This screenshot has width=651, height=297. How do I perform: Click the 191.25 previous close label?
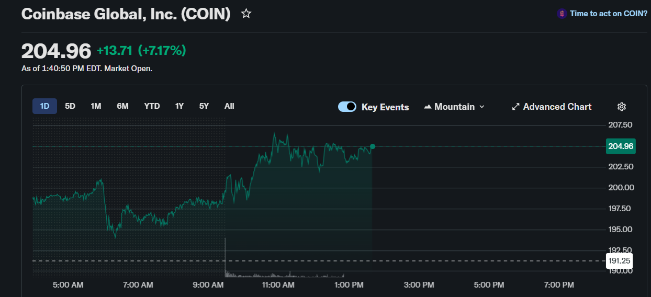tap(619, 261)
